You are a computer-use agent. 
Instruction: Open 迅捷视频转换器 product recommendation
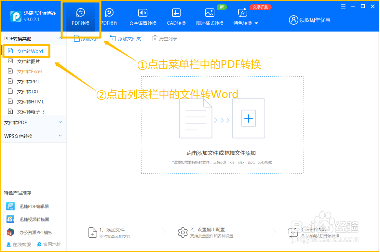[34, 219]
